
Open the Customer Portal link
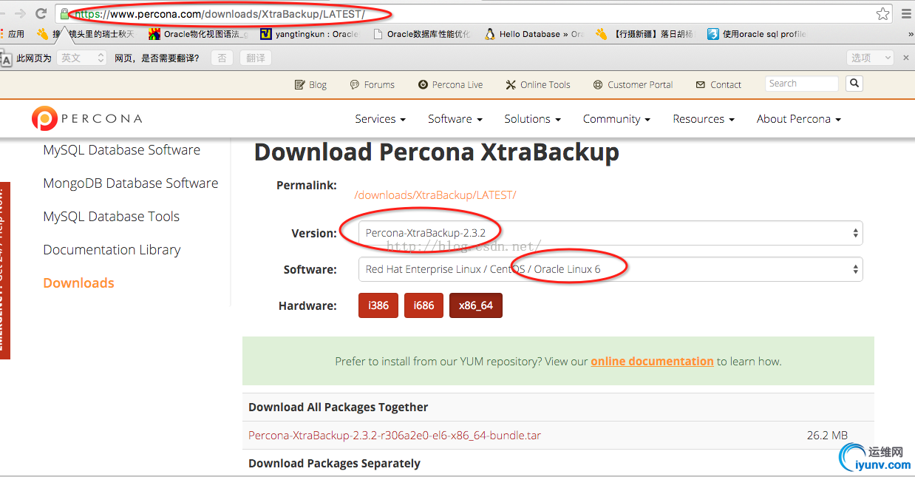point(633,84)
